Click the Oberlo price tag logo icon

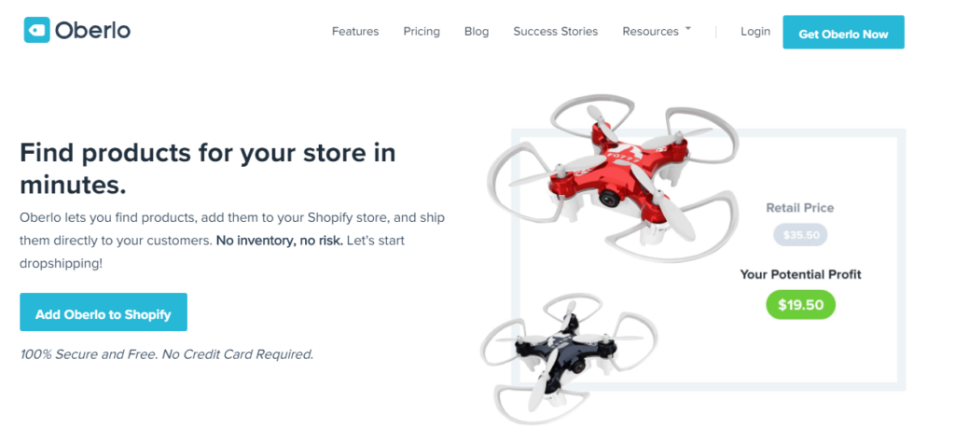click(x=36, y=30)
